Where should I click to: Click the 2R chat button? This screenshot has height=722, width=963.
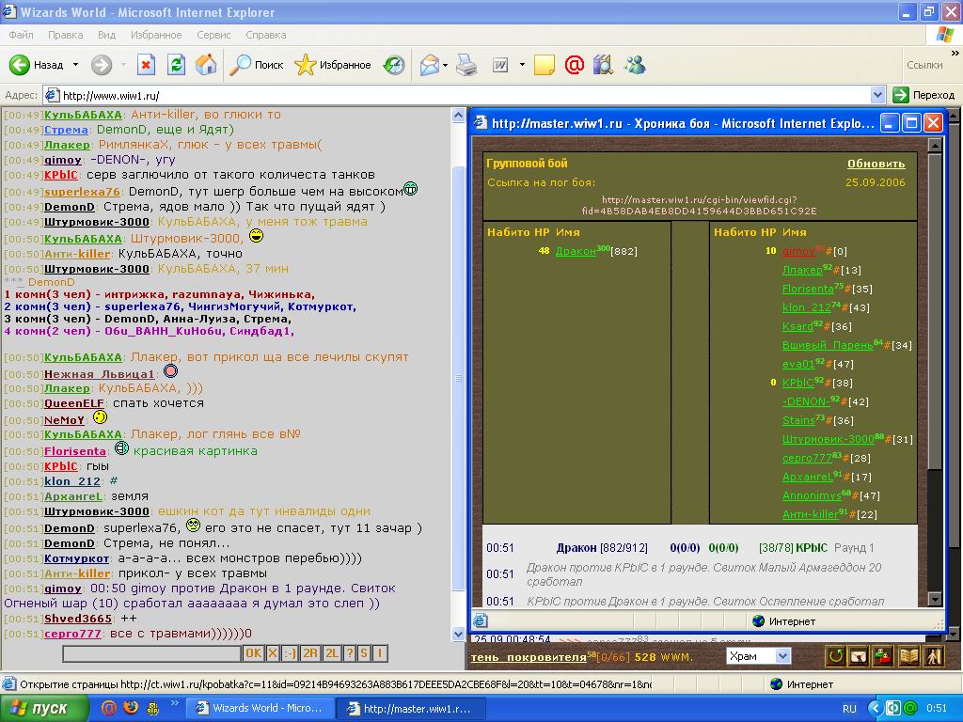[x=309, y=653]
